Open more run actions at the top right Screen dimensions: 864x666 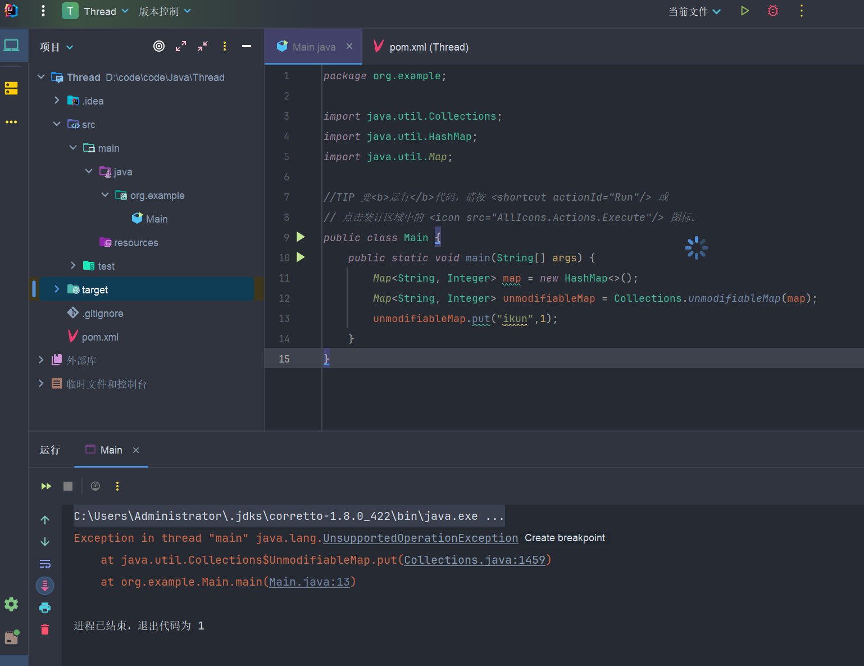pyautogui.click(x=802, y=11)
